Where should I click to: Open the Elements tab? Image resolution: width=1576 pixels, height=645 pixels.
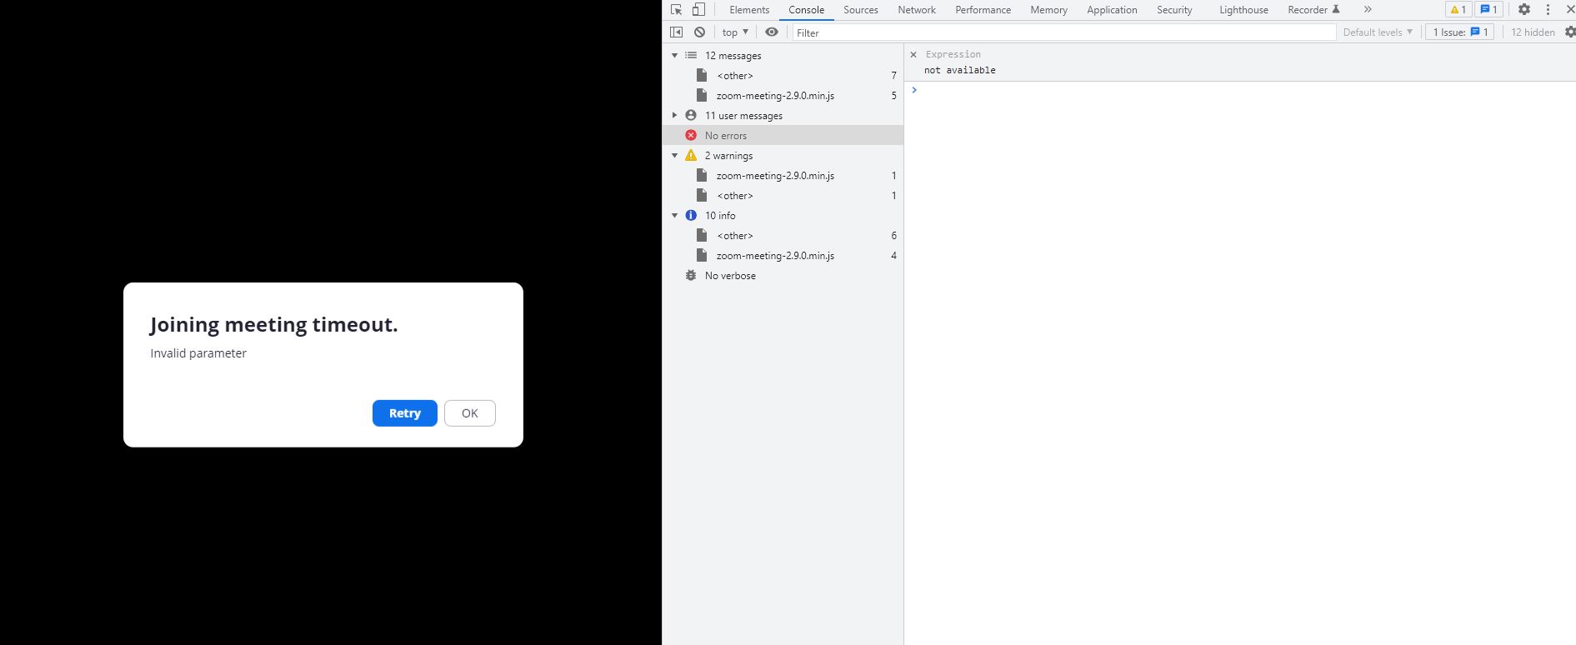tap(749, 10)
